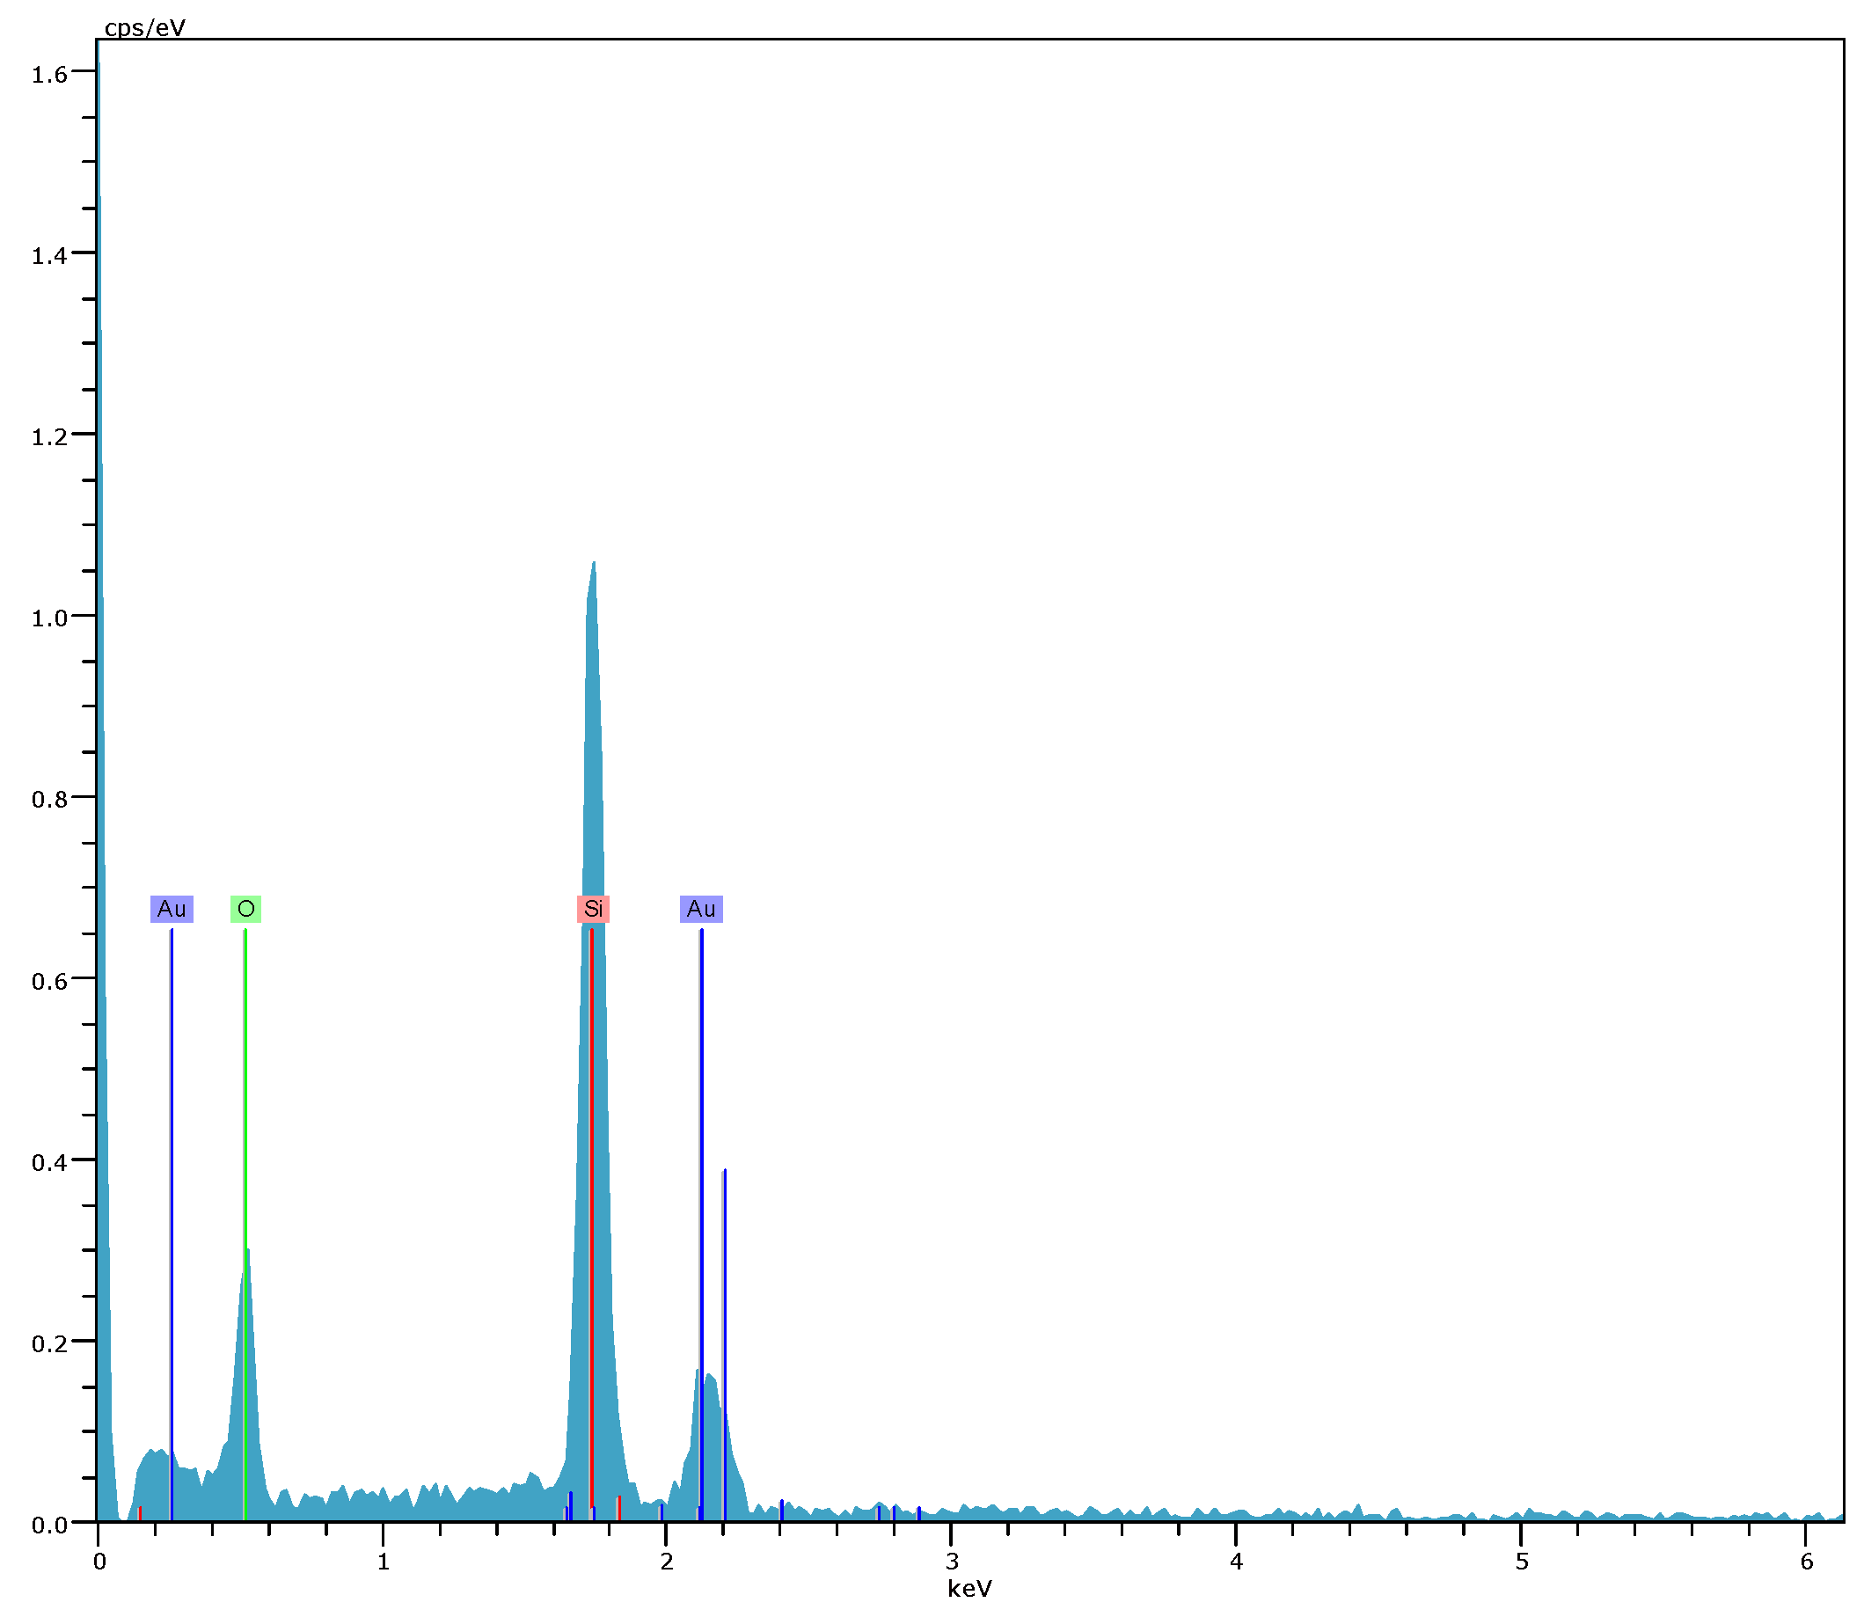Click the keV axis title
Image resolution: width=1864 pixels, height=1617 pixels.
coord(970,1588)
